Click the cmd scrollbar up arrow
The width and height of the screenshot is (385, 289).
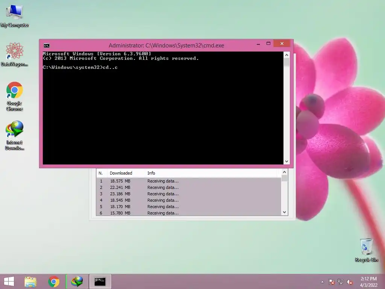(x=286, y=55)
